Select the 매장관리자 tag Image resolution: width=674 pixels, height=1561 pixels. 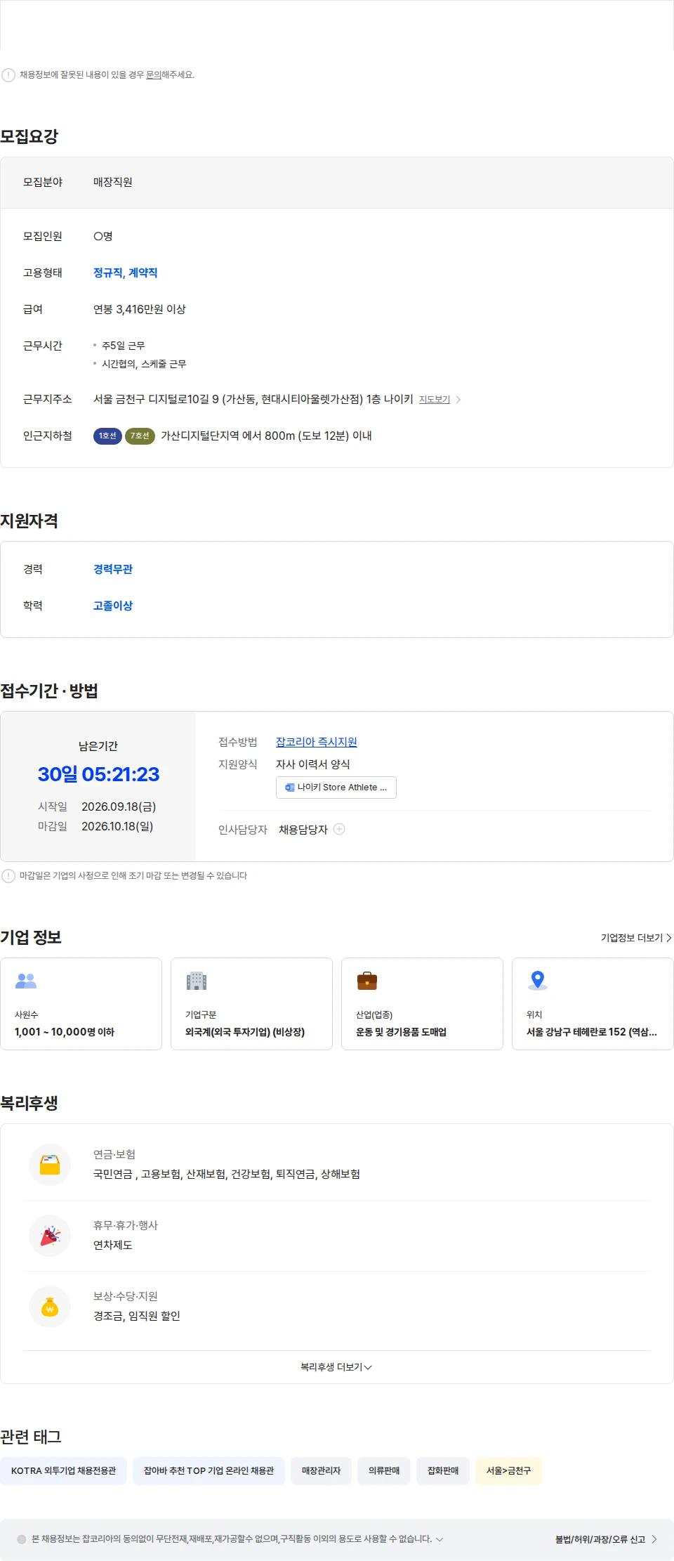(321, 1470)
